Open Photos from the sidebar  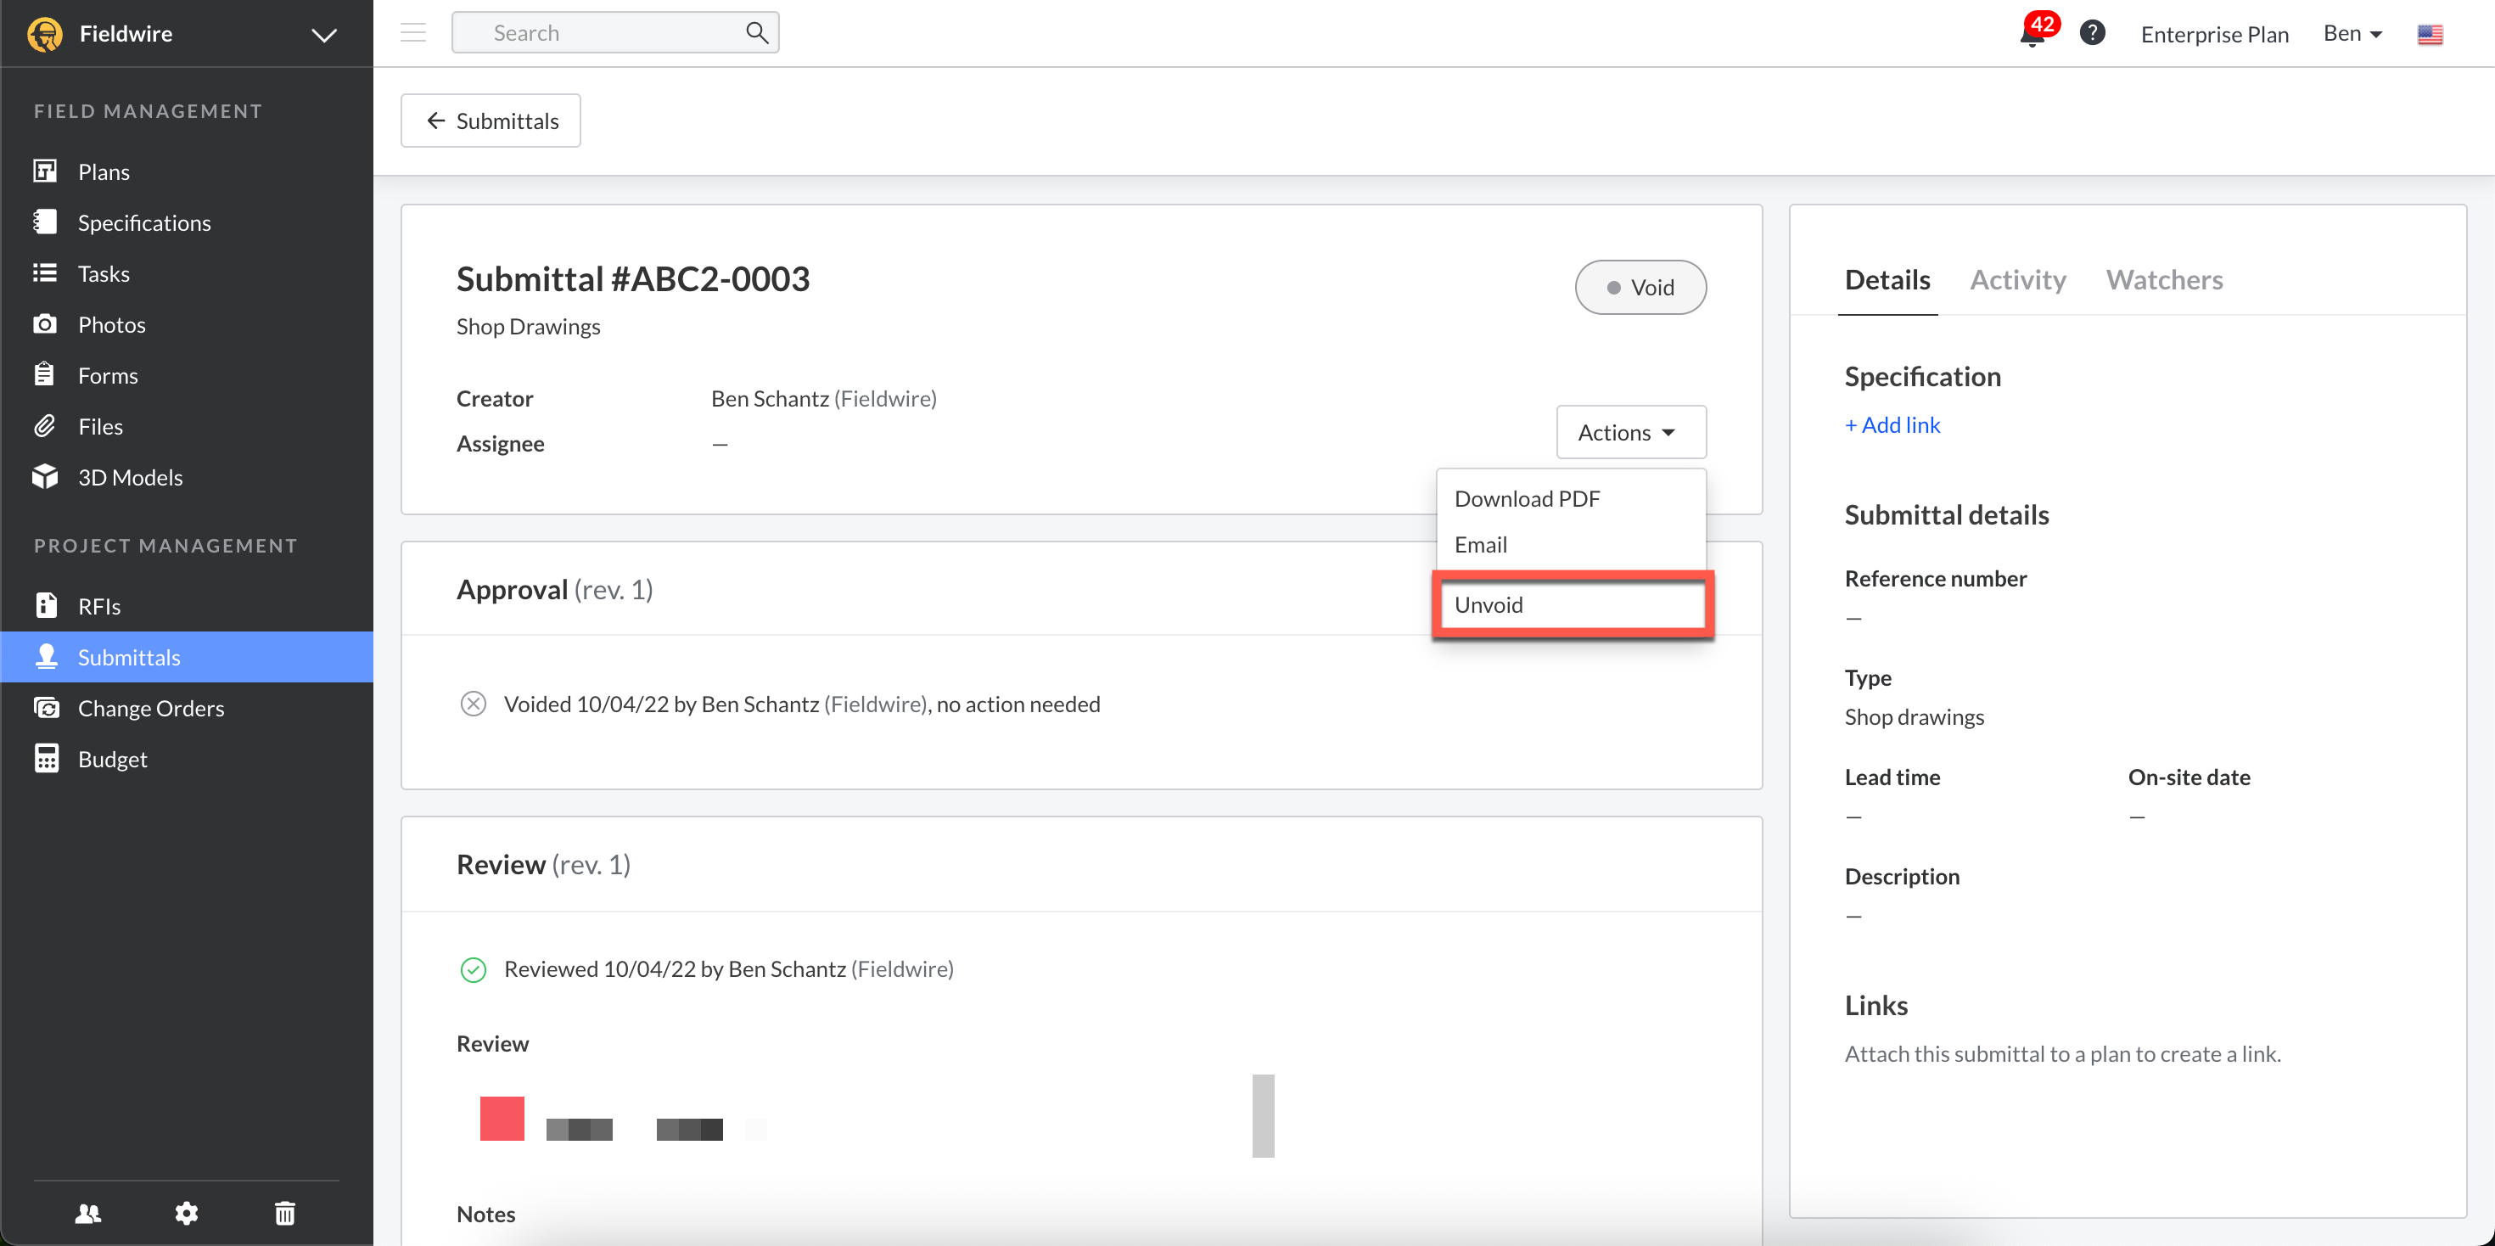click(111, 324)
